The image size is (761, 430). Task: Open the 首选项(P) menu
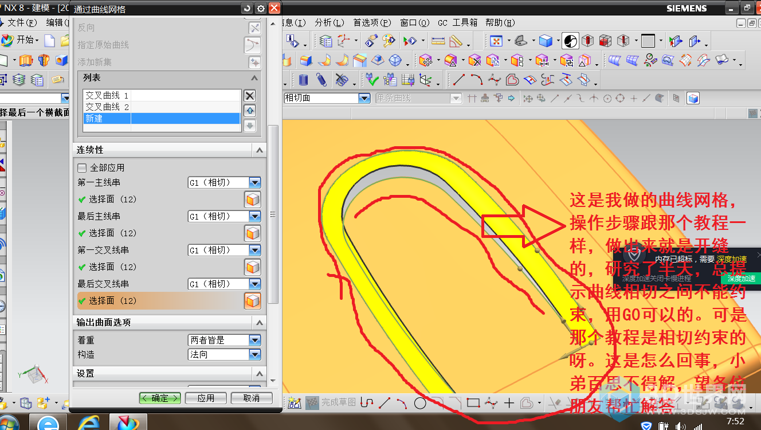click(372, 23)
